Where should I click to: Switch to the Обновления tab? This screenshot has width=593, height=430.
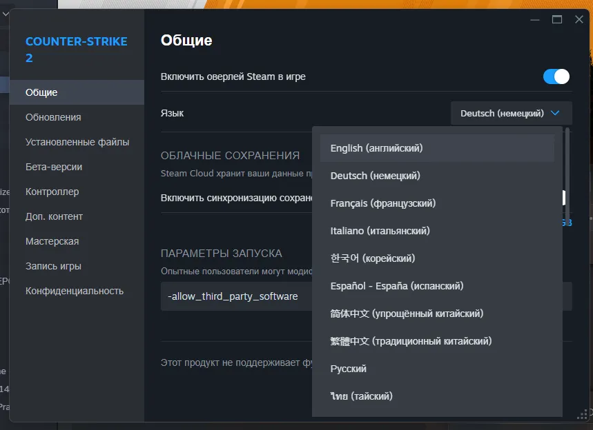tap(77, 117)
